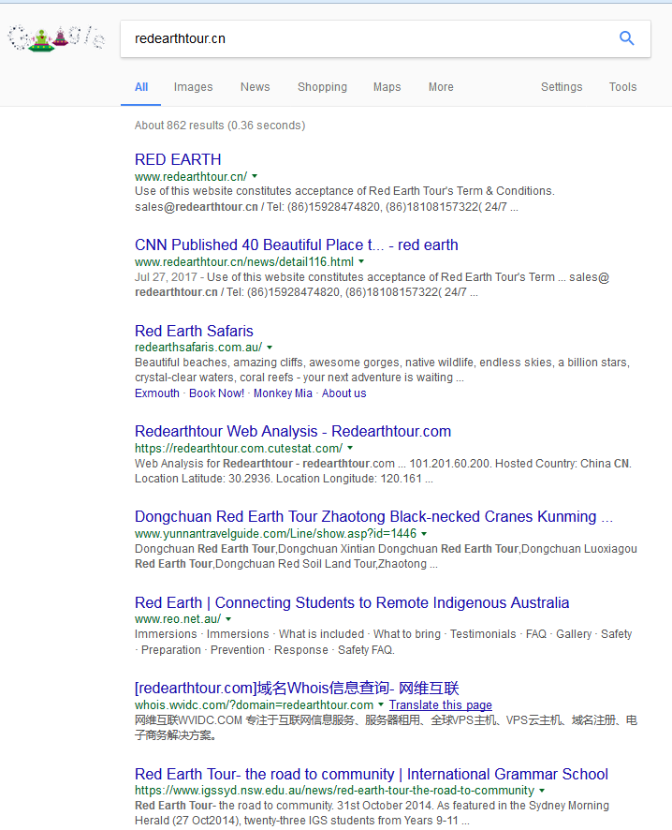This screenshot has width=672, height=830.
Task: Click the www.reo.net.au/ green URL
Action: [178, 619]
